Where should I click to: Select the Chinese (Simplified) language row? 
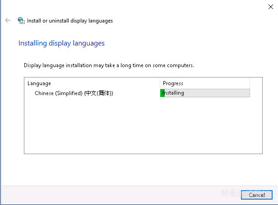[74, 93]
